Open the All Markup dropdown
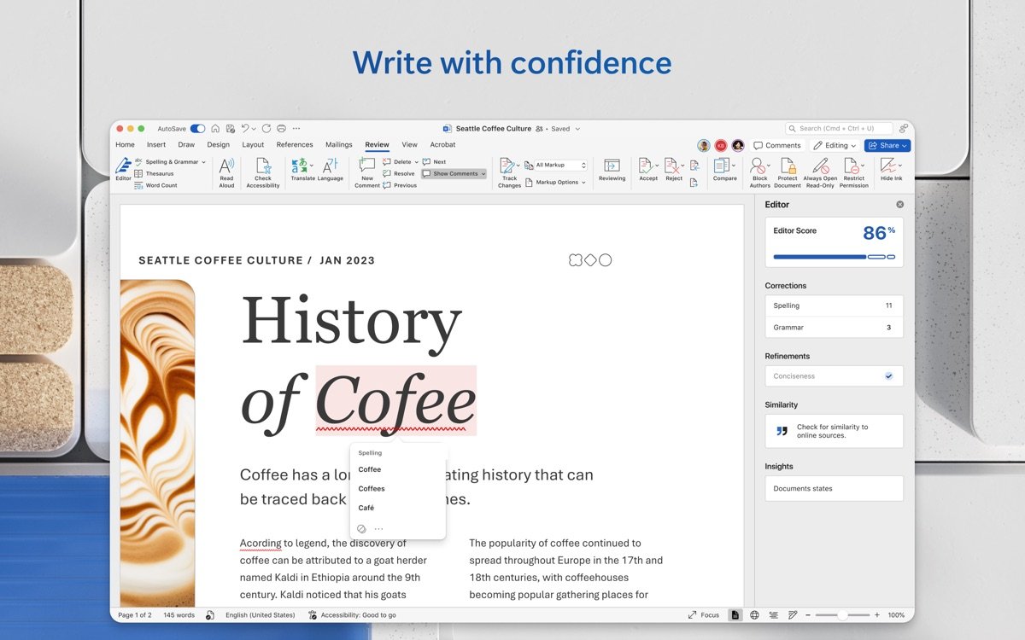The image size is (1025, 640). [556, 165]
